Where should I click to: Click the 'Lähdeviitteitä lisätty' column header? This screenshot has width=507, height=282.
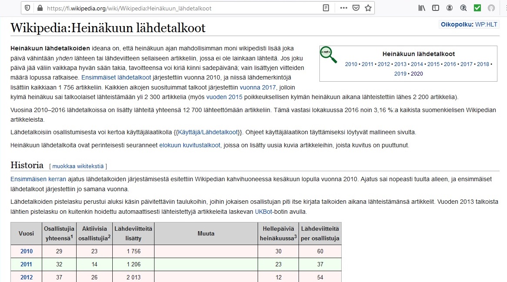[133, 234]
